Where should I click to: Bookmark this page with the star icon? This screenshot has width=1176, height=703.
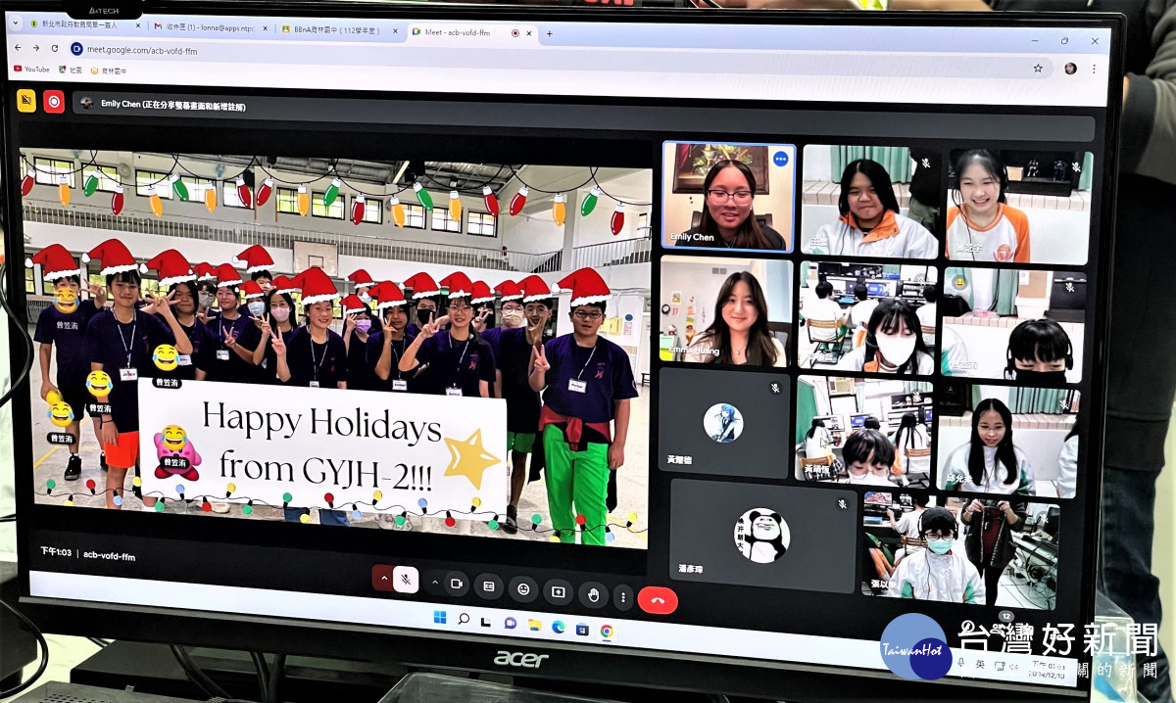click(1038, 69)
